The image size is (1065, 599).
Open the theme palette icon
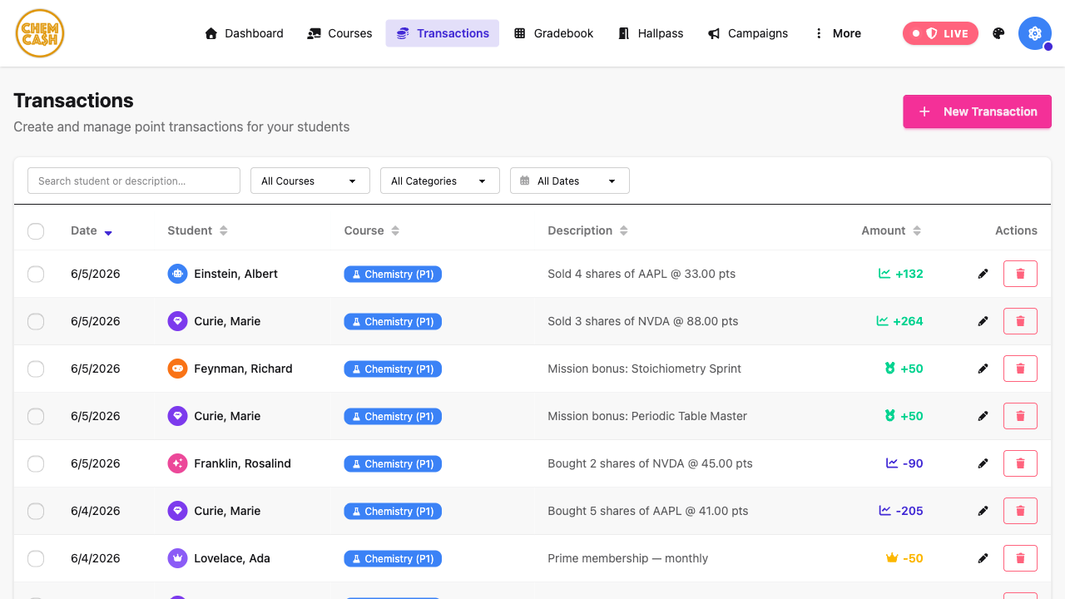998,33
